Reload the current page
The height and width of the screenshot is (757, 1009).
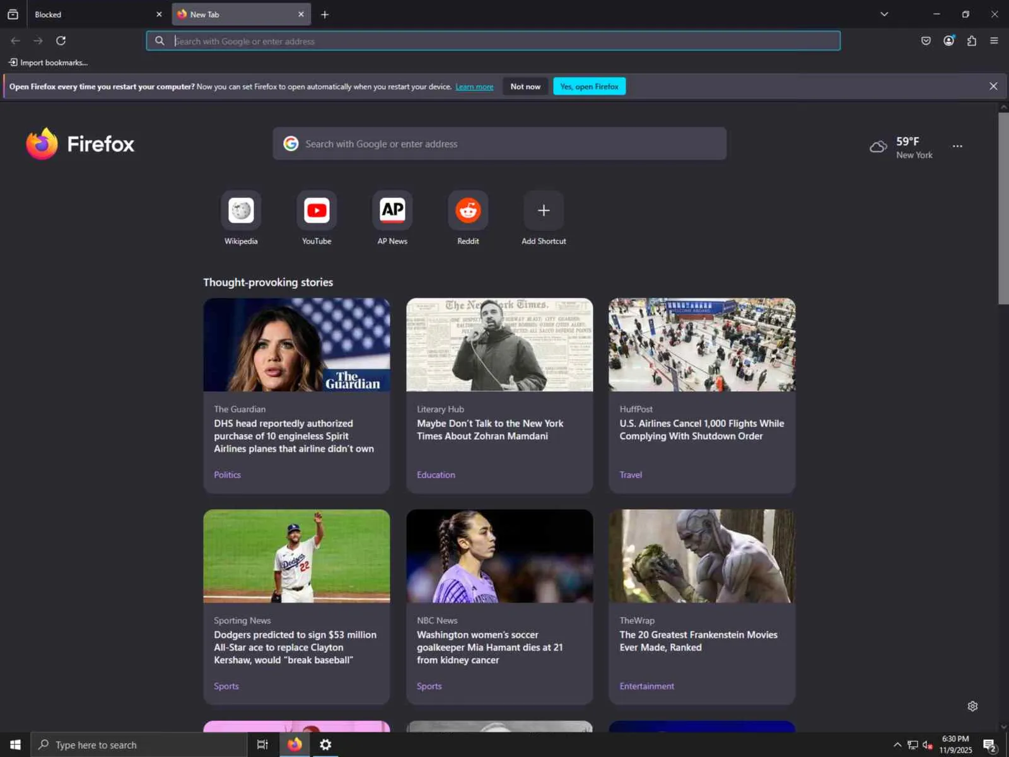tap(61, 41)
